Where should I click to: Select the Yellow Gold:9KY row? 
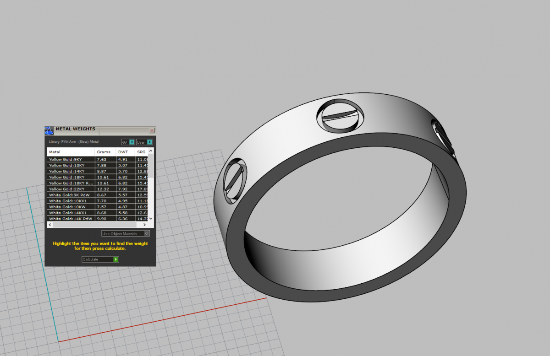pos(97,159)
